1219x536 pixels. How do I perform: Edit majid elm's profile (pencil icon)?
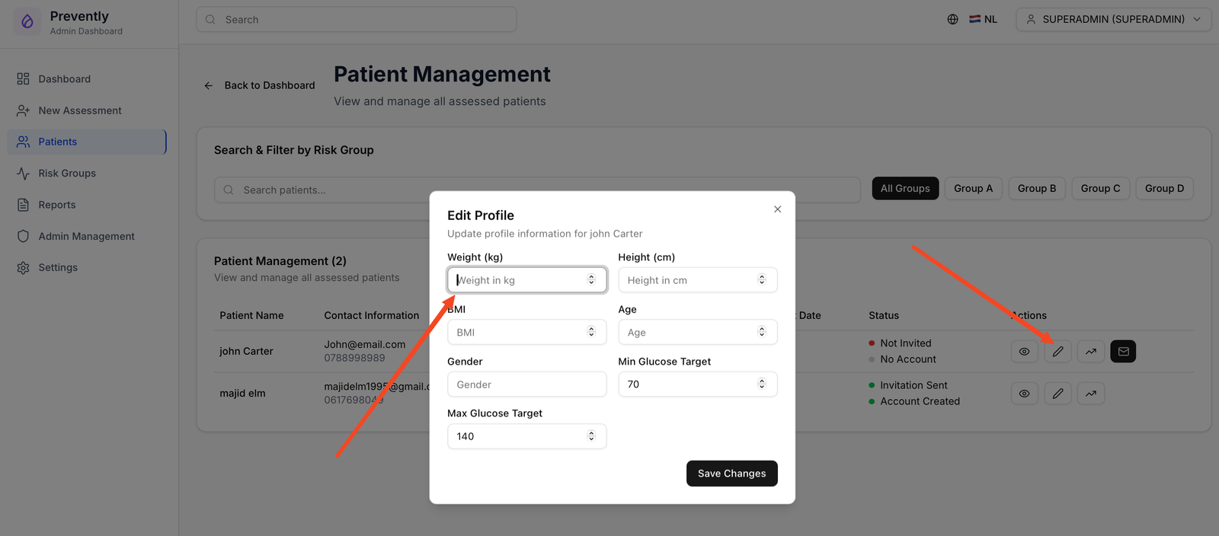click(x=1057, y=393)
